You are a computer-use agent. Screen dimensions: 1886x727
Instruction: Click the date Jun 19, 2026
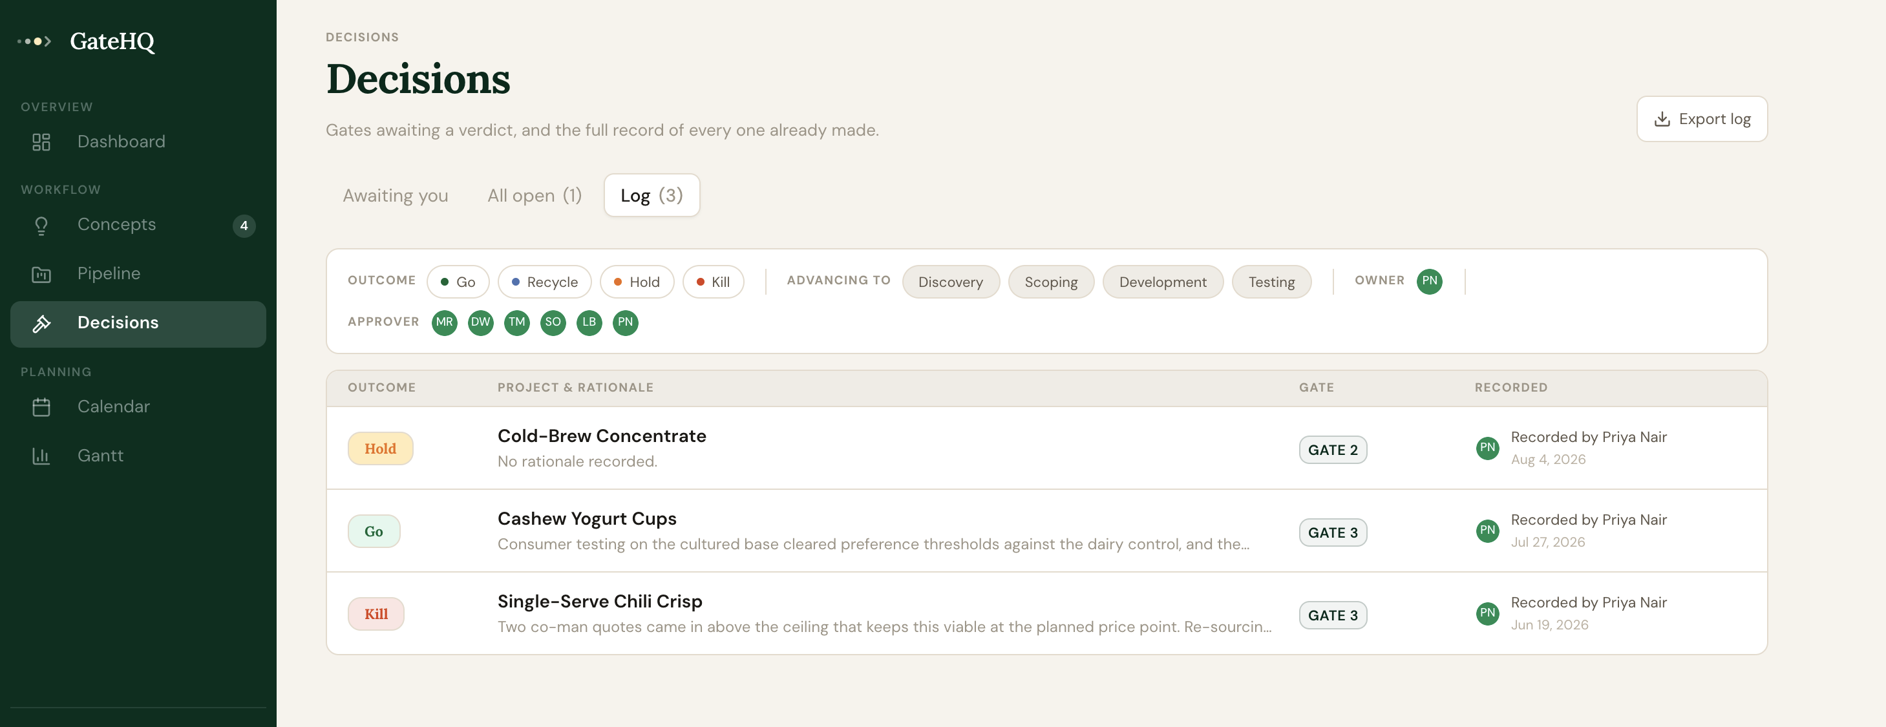pos(1549,626)
